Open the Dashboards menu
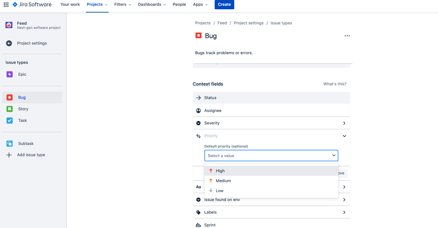The width and height of the screenshot is (438, 228). (152, 4)
